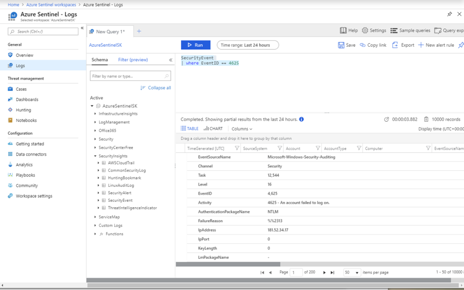Open the Community page
The height and width of the screenshot is (290, 464).
pyautogui.click(x=27, y=185)
